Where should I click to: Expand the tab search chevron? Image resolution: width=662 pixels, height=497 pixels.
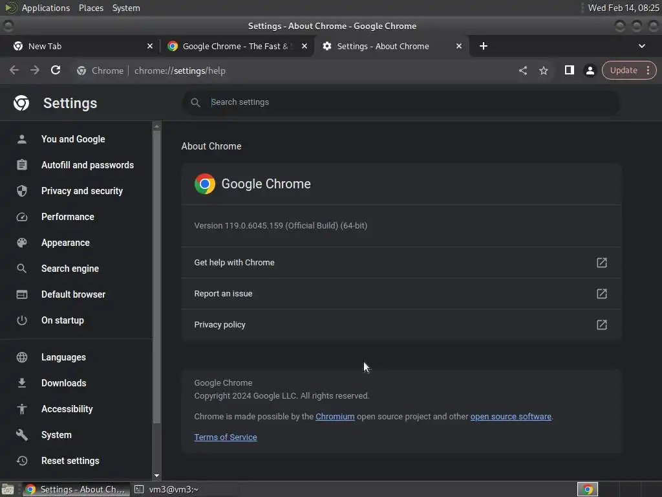[642, 46]
